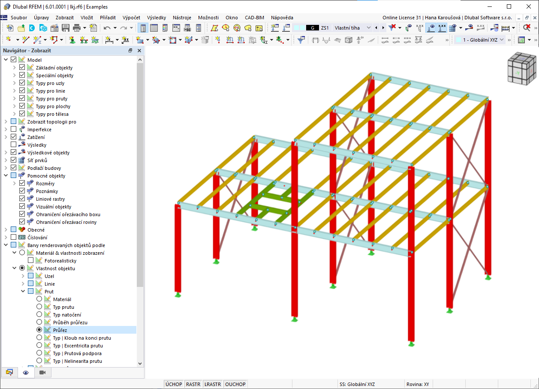This screenshot has height=389, width=539.
Task: Expand the Základní objekty node
Action: [x=14, y=68]
